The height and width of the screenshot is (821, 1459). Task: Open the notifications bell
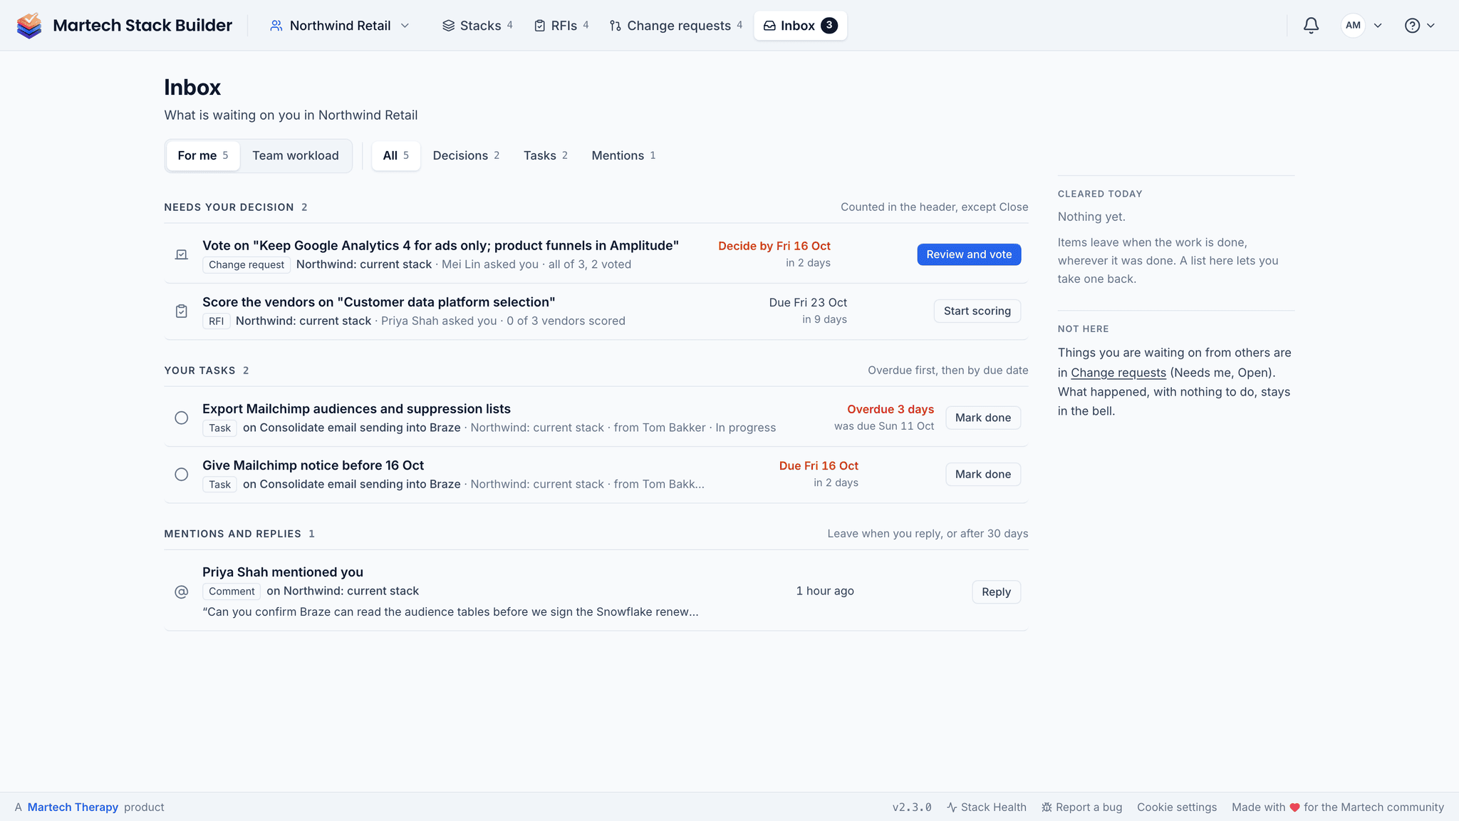(x=1311, y=26)
